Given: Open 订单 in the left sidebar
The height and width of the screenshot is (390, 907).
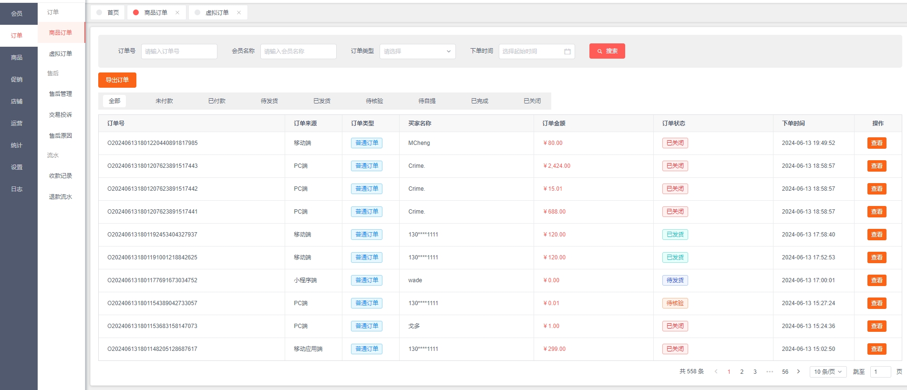Looking at the screenshot, I should pos(19,36).
